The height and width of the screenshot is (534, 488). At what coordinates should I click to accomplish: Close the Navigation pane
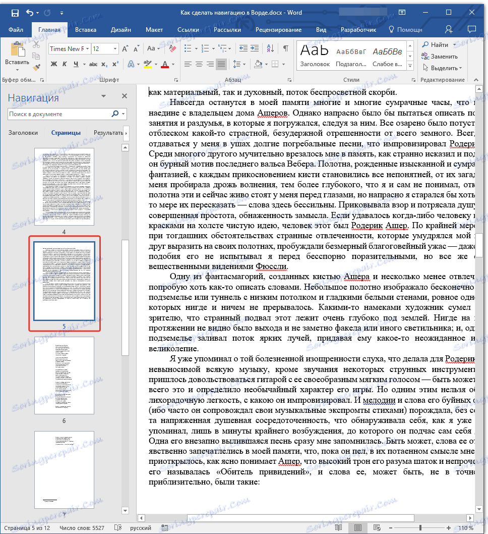(x=125, y=96)
